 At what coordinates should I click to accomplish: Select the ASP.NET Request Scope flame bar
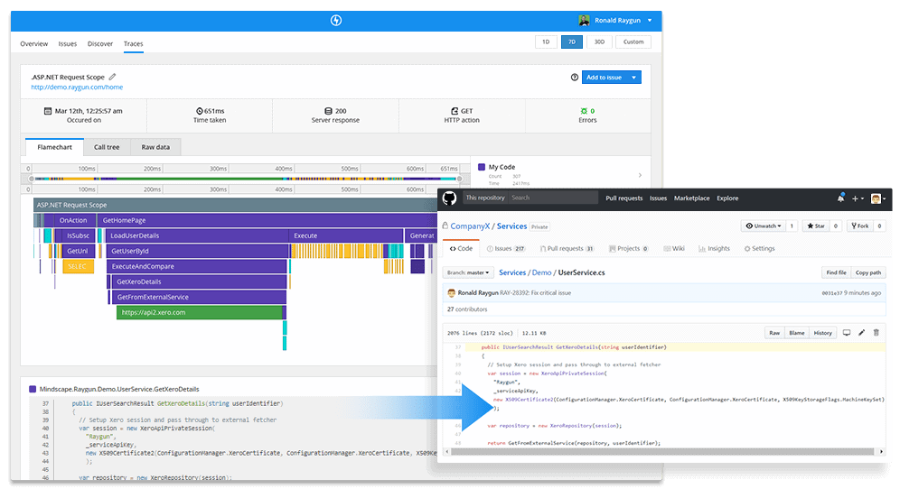click(x=235, y=205)
